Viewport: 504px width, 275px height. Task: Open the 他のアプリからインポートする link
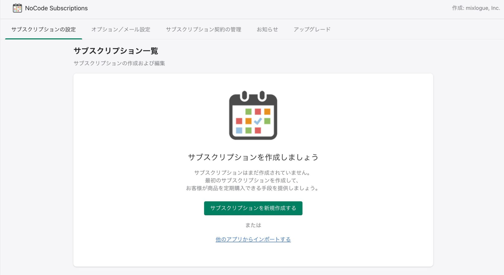[x=253, y=239]
